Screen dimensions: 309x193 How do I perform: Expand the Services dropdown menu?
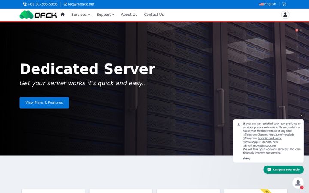(x=81, y=15)
